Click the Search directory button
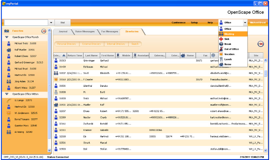This screenshot has height=160, width=270. [x=135, y=44]
